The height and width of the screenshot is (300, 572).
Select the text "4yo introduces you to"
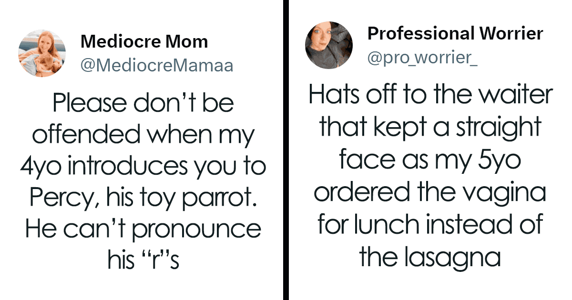pos(143,167)
